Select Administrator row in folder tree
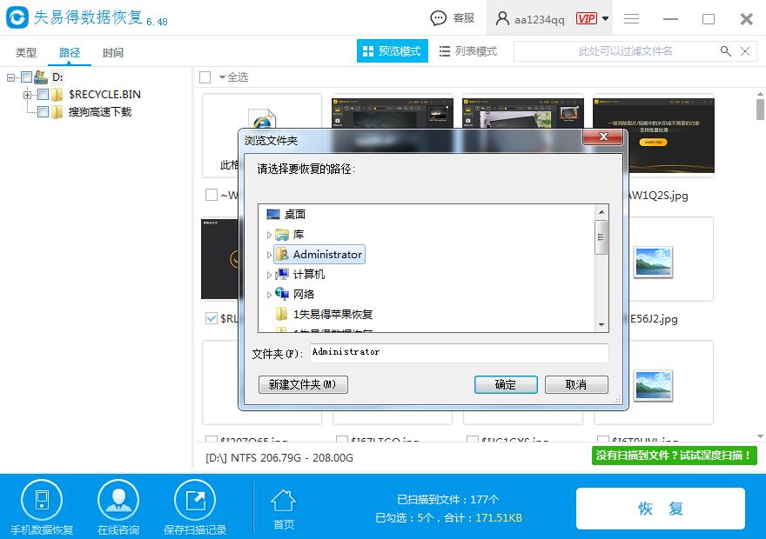Screen dimensions: 766x539 319,254
